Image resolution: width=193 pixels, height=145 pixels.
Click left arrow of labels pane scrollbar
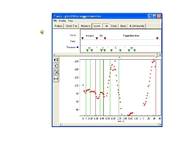pos(54,55)
